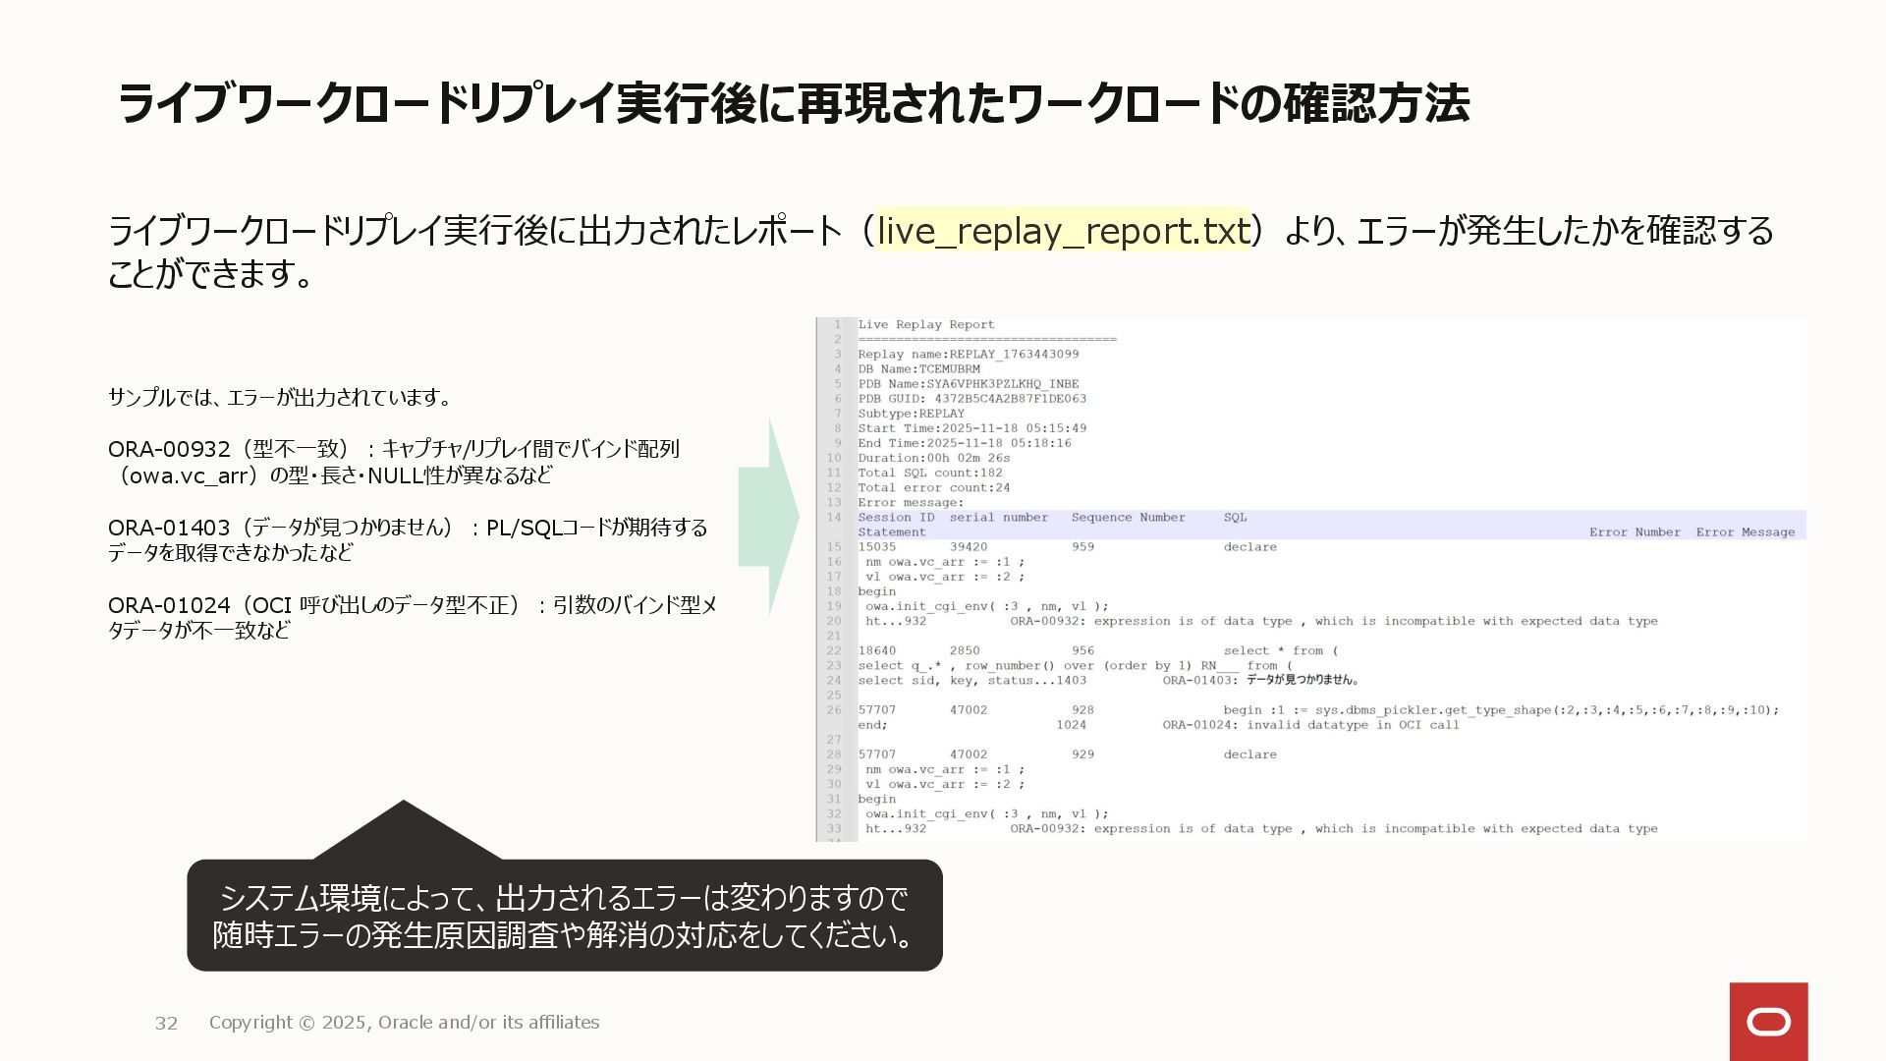1886x1061 pixels.
Task: Click the dark callout box about system environment
Action: coord(564,916)
